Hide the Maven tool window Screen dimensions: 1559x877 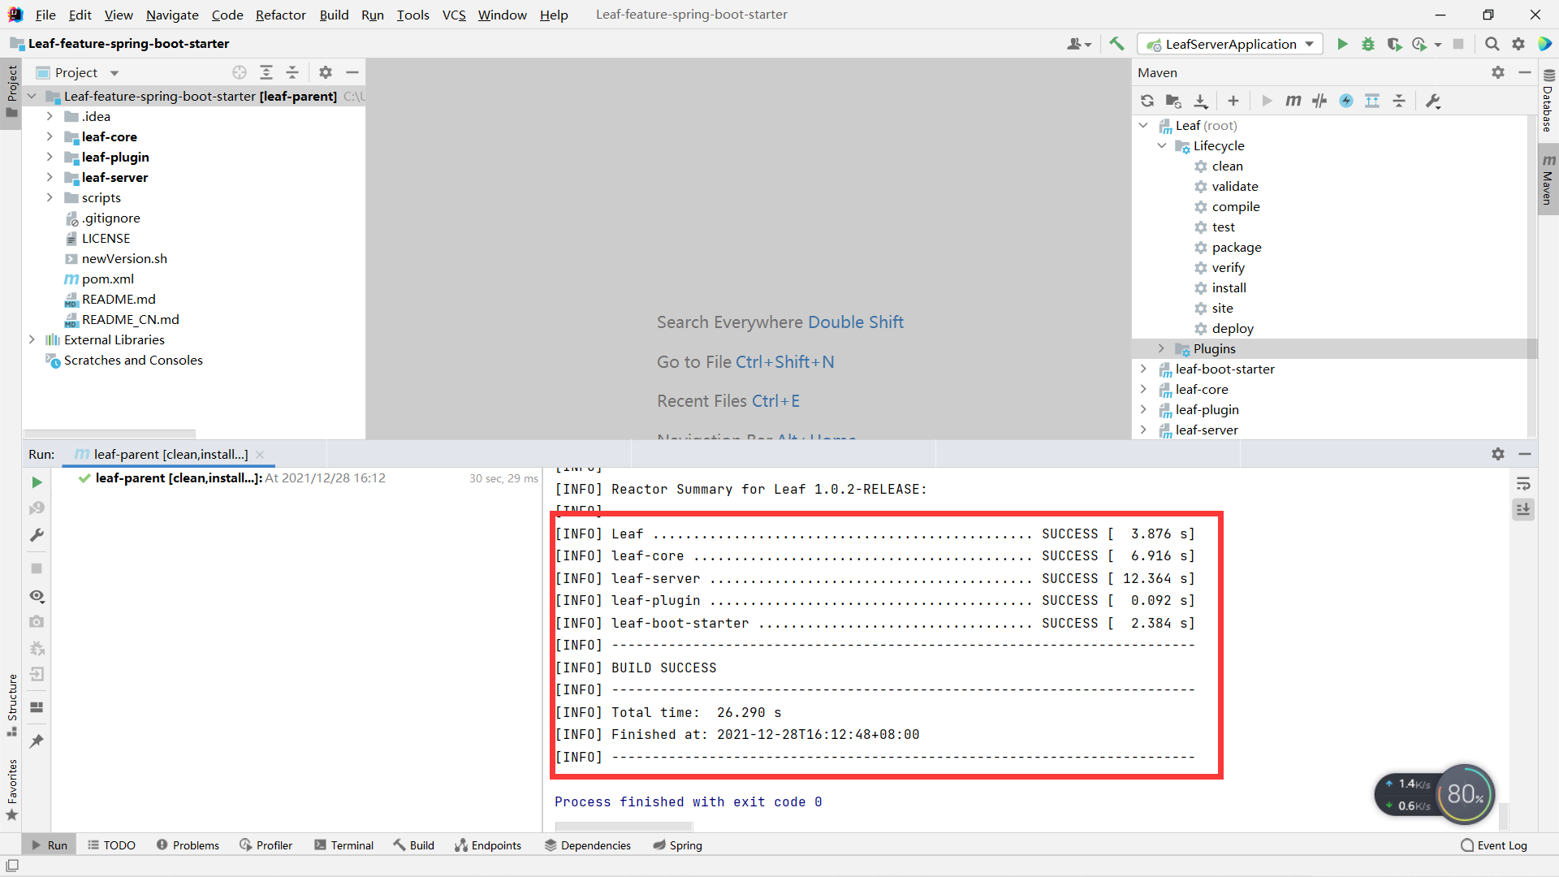click(x=1525, y=72)
